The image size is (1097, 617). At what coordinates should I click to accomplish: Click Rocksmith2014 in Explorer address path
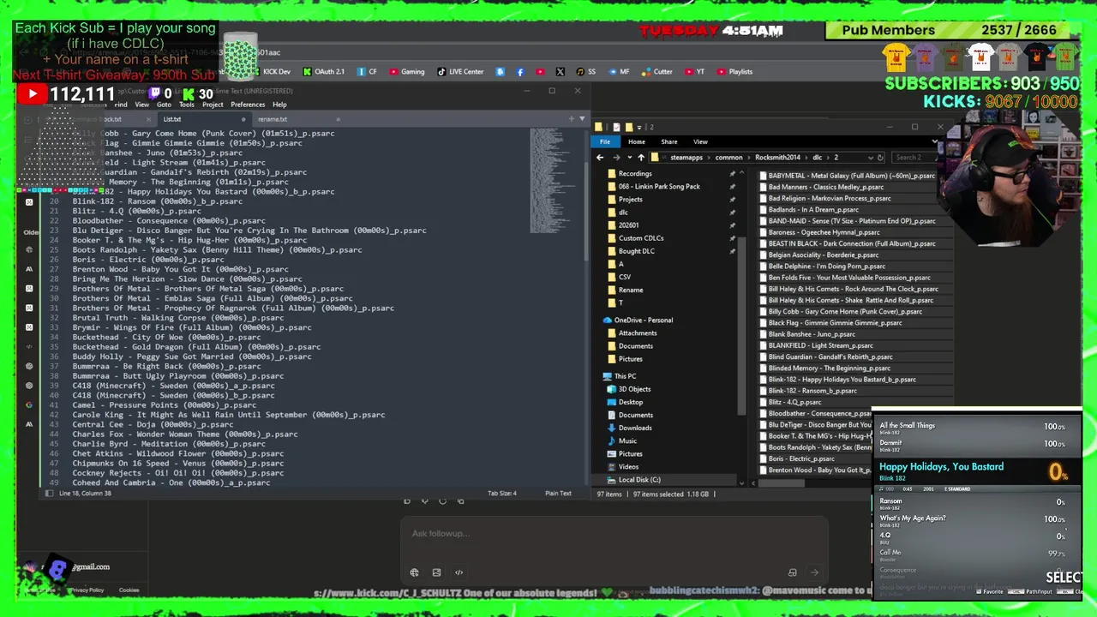(x=777, y=158)
